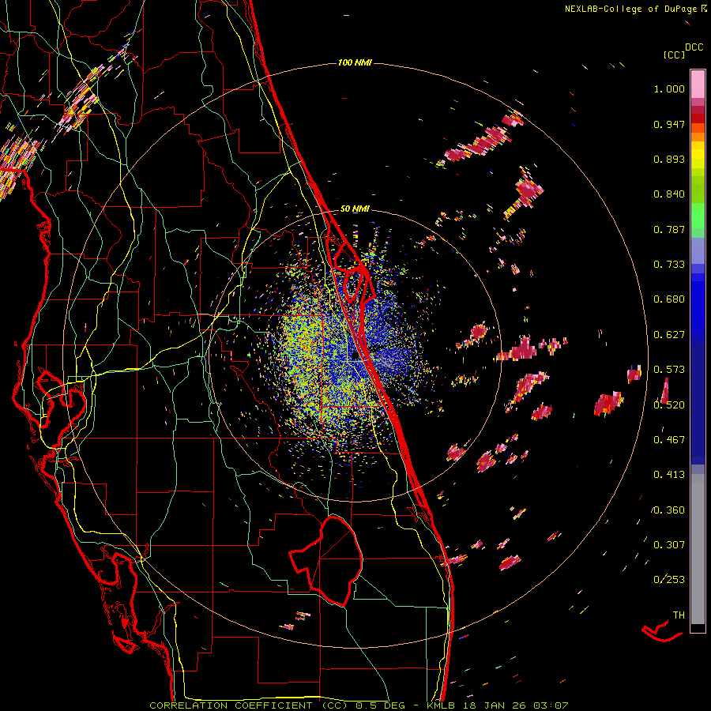
Task: Select the 0.573 legend value
Action: (x=669, y=370)
